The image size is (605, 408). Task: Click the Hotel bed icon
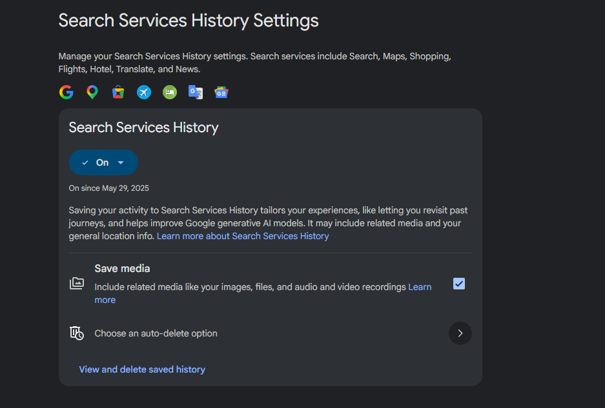point(170,92)
